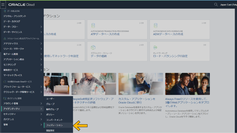
Task: Click the ADW database icon
Action: click(x=156, y=25)
